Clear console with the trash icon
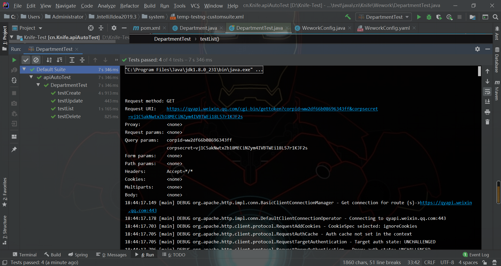 487,122
